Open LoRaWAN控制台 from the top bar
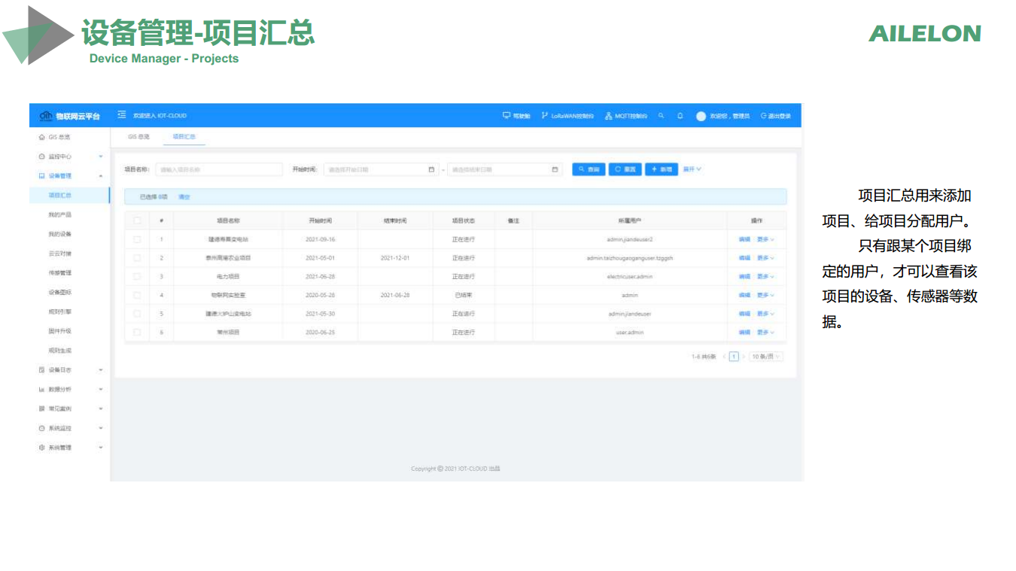The height and width of the screenshot is (571, 1016). 567,116
